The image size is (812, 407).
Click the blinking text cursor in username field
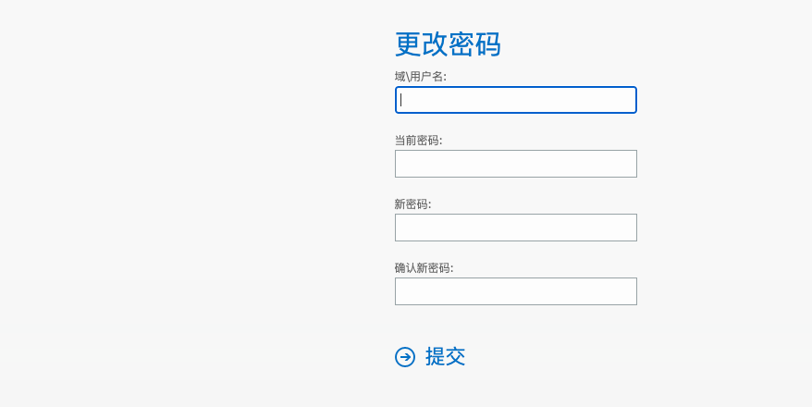(401, 100)
